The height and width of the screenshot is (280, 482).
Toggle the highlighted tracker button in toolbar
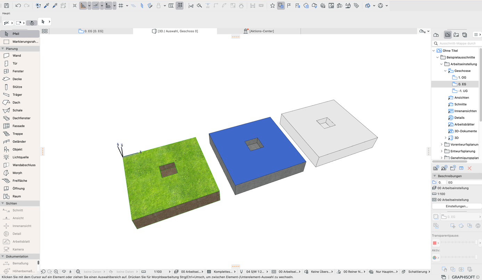(281, 6)
